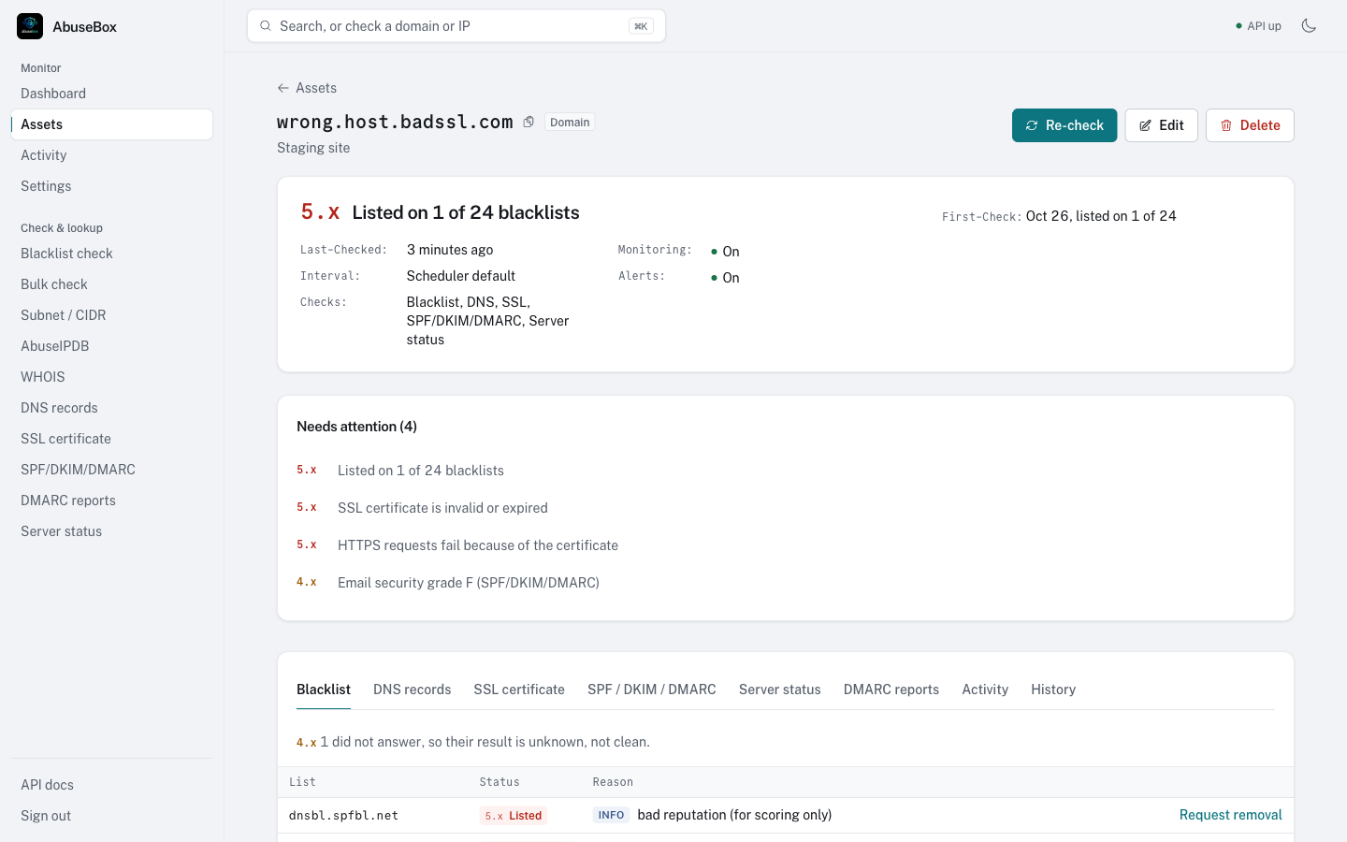The width and height of the screenshot is (1347, 842).
Task: Open the AbuseIPDB lookup
Action: pos(112,346)
